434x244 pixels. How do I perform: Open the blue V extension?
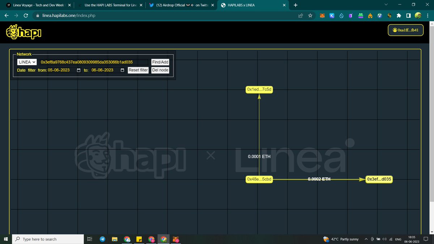pyautogui.click(x=379, y=16)
